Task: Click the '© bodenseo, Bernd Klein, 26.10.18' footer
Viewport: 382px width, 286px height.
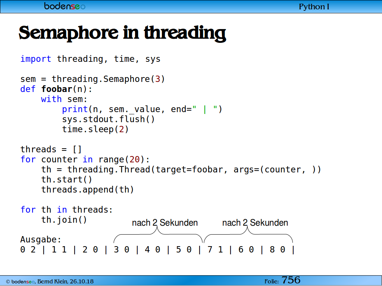Action: point(50,282)
